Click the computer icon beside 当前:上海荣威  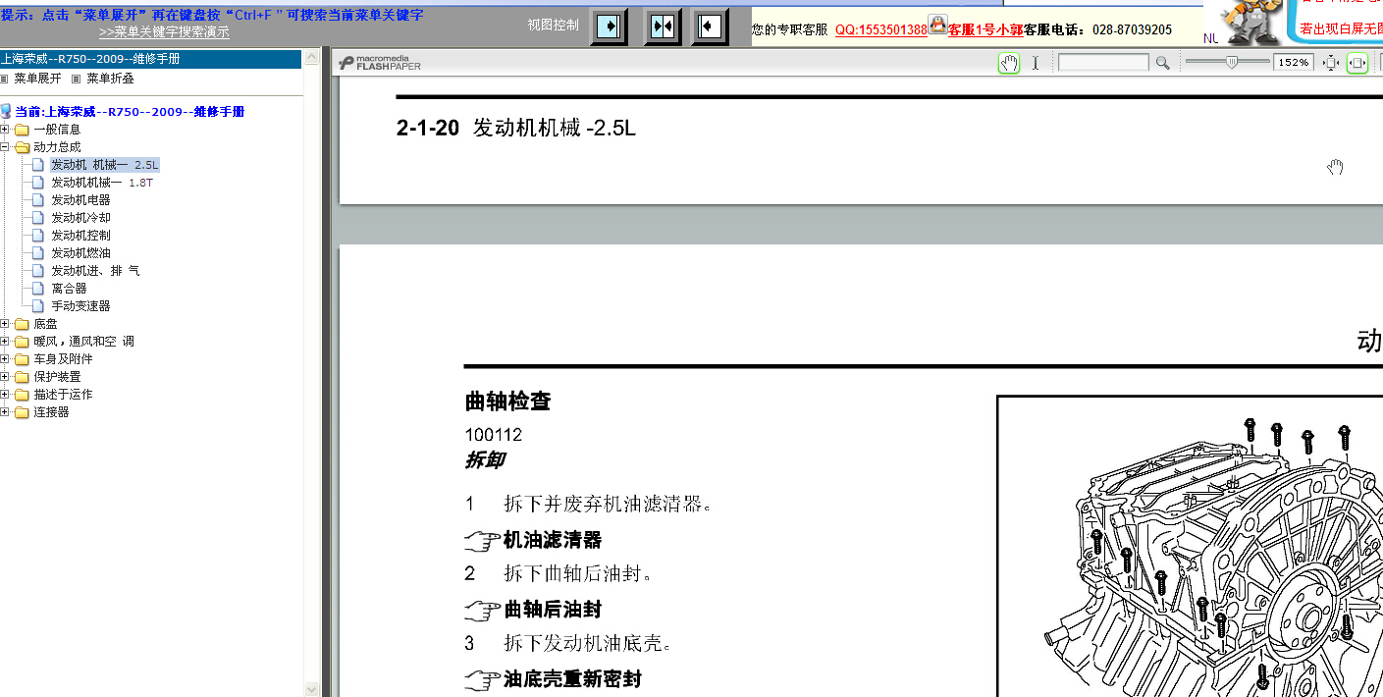pyautogui.click(x=6, y=112)
